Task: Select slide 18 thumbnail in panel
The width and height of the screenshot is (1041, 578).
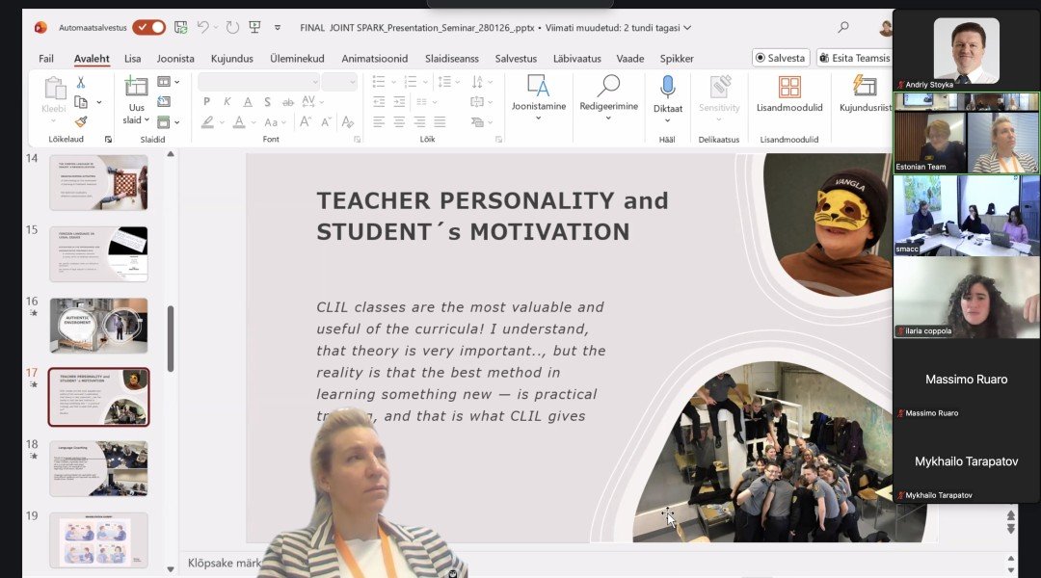Action: (98, 468)
